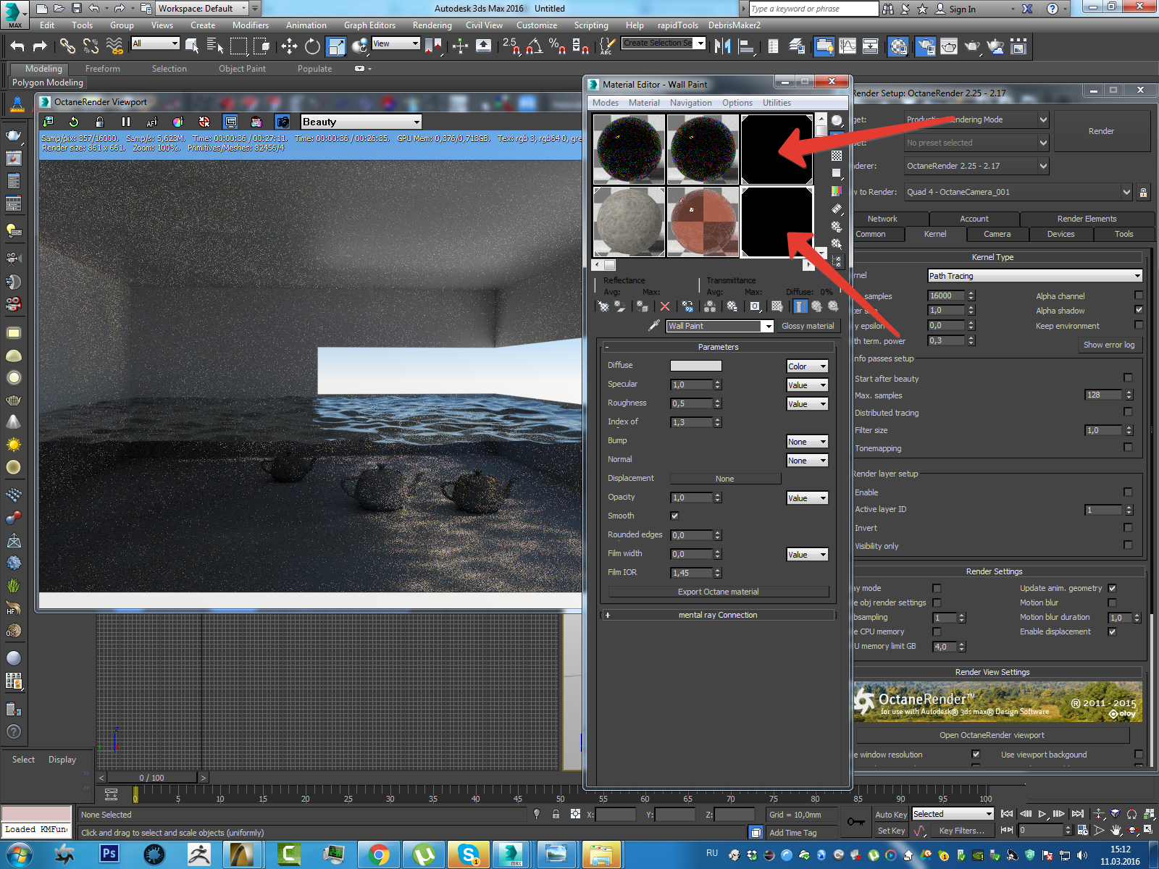This screenshot has height=869, width=1159.
Task: Open the Rendering menu
Action: tap(432, 25)
